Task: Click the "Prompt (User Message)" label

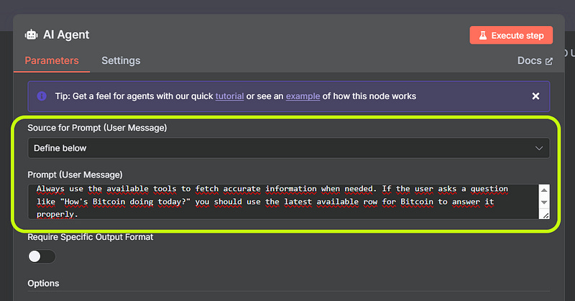Action: (75, 175)
